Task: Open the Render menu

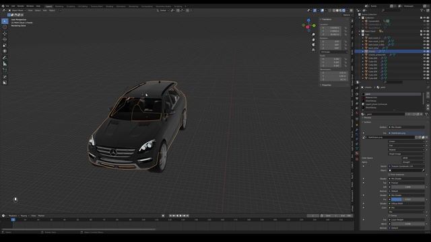Action: click(21, 6)
